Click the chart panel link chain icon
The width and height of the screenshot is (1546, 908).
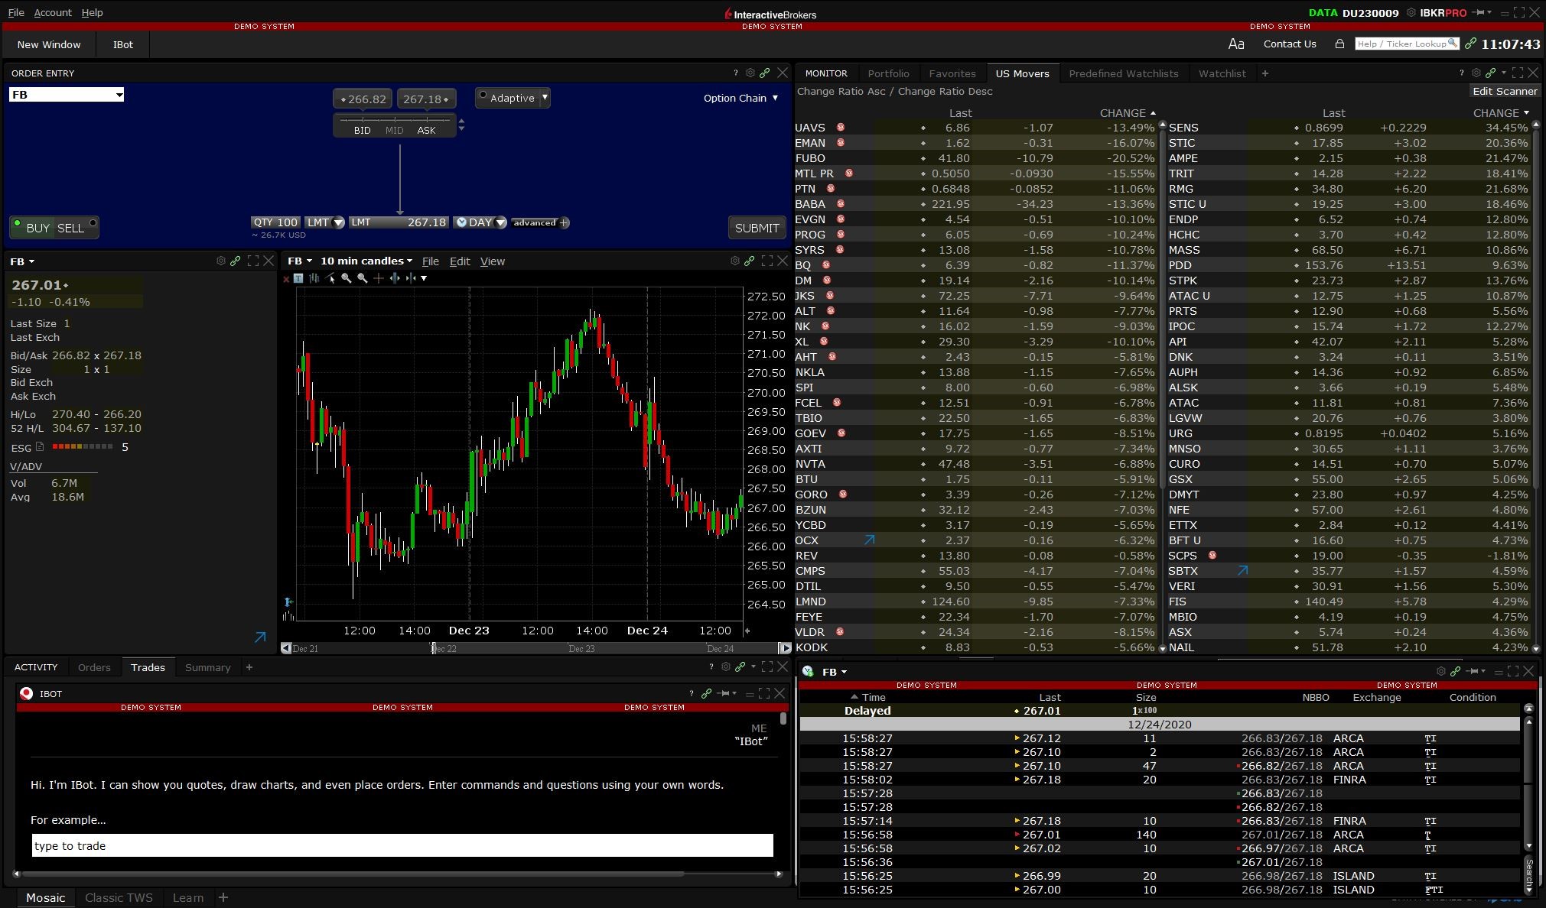[750, 261]
